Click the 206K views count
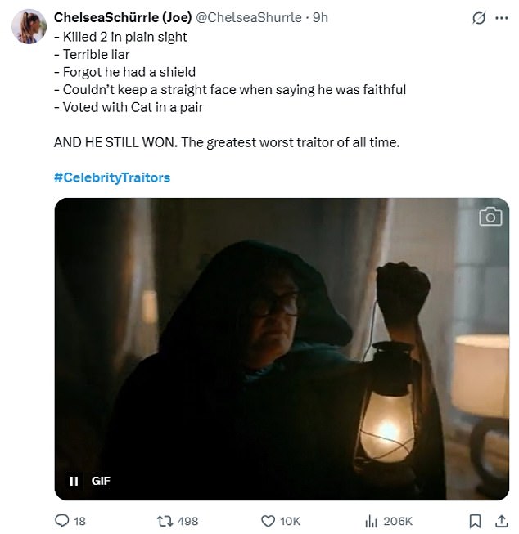This screenshot has width=519, height=534. pos(398,520)
